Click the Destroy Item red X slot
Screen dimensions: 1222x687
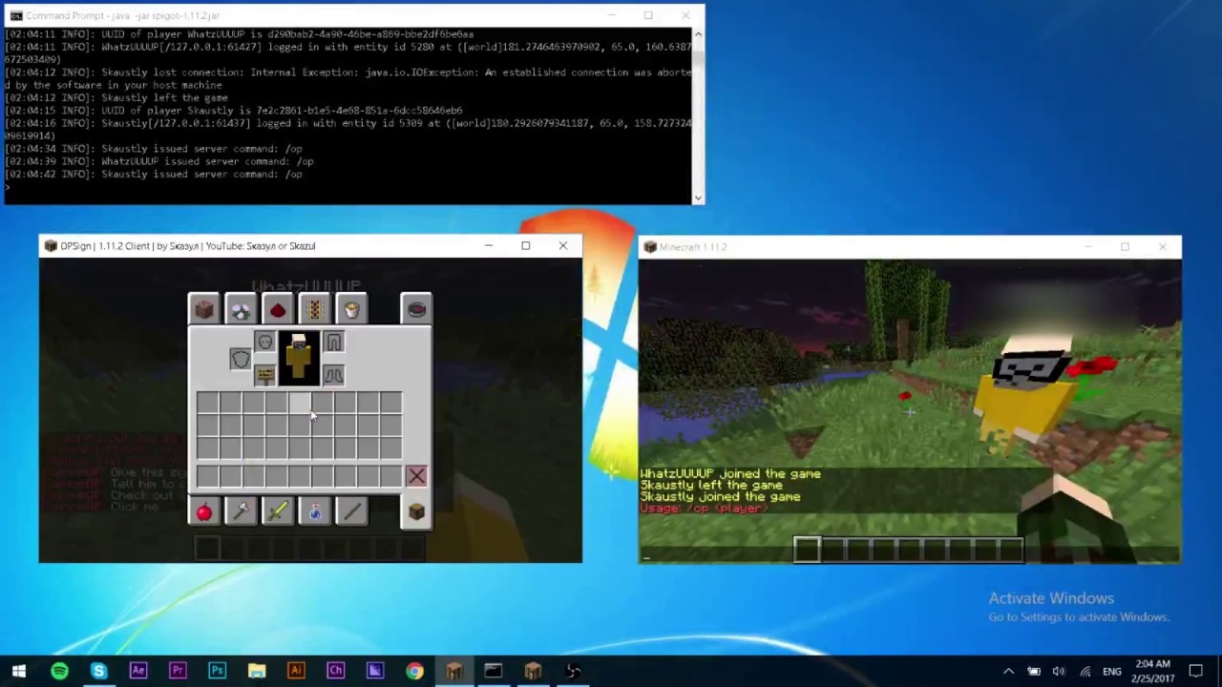click(x=416, y=475)
